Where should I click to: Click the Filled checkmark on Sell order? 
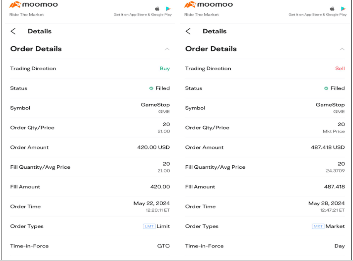(326, 88)
